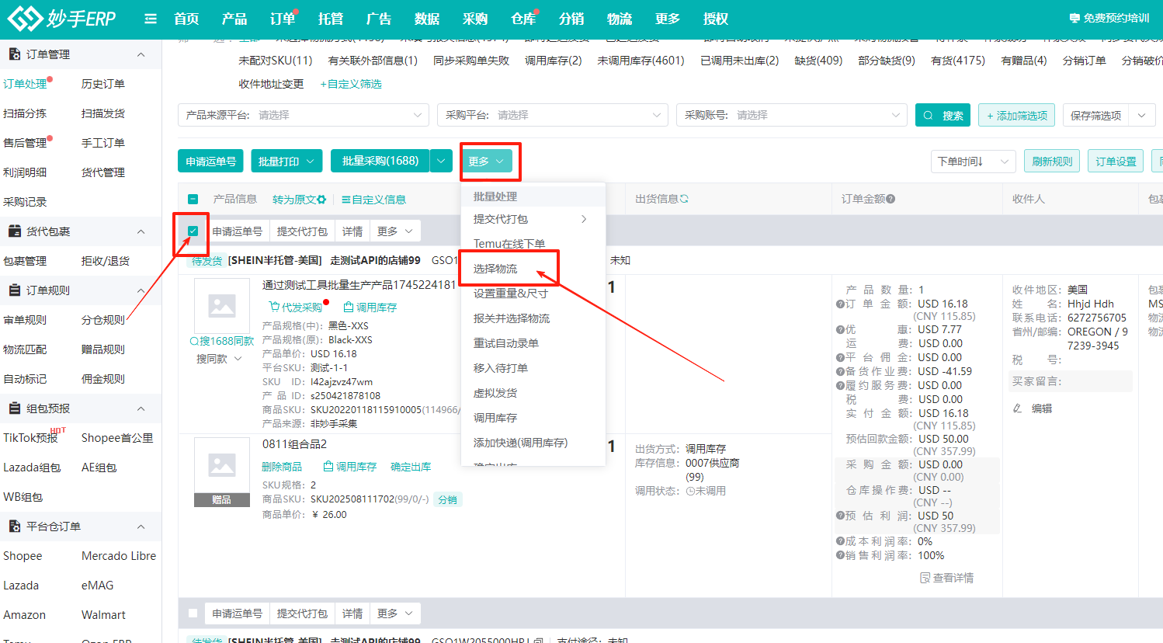The height and width of the screenshot is (643, 1163).
Task: Click the refresh icon beside 出货信息
Action: (x=684, y=200)
